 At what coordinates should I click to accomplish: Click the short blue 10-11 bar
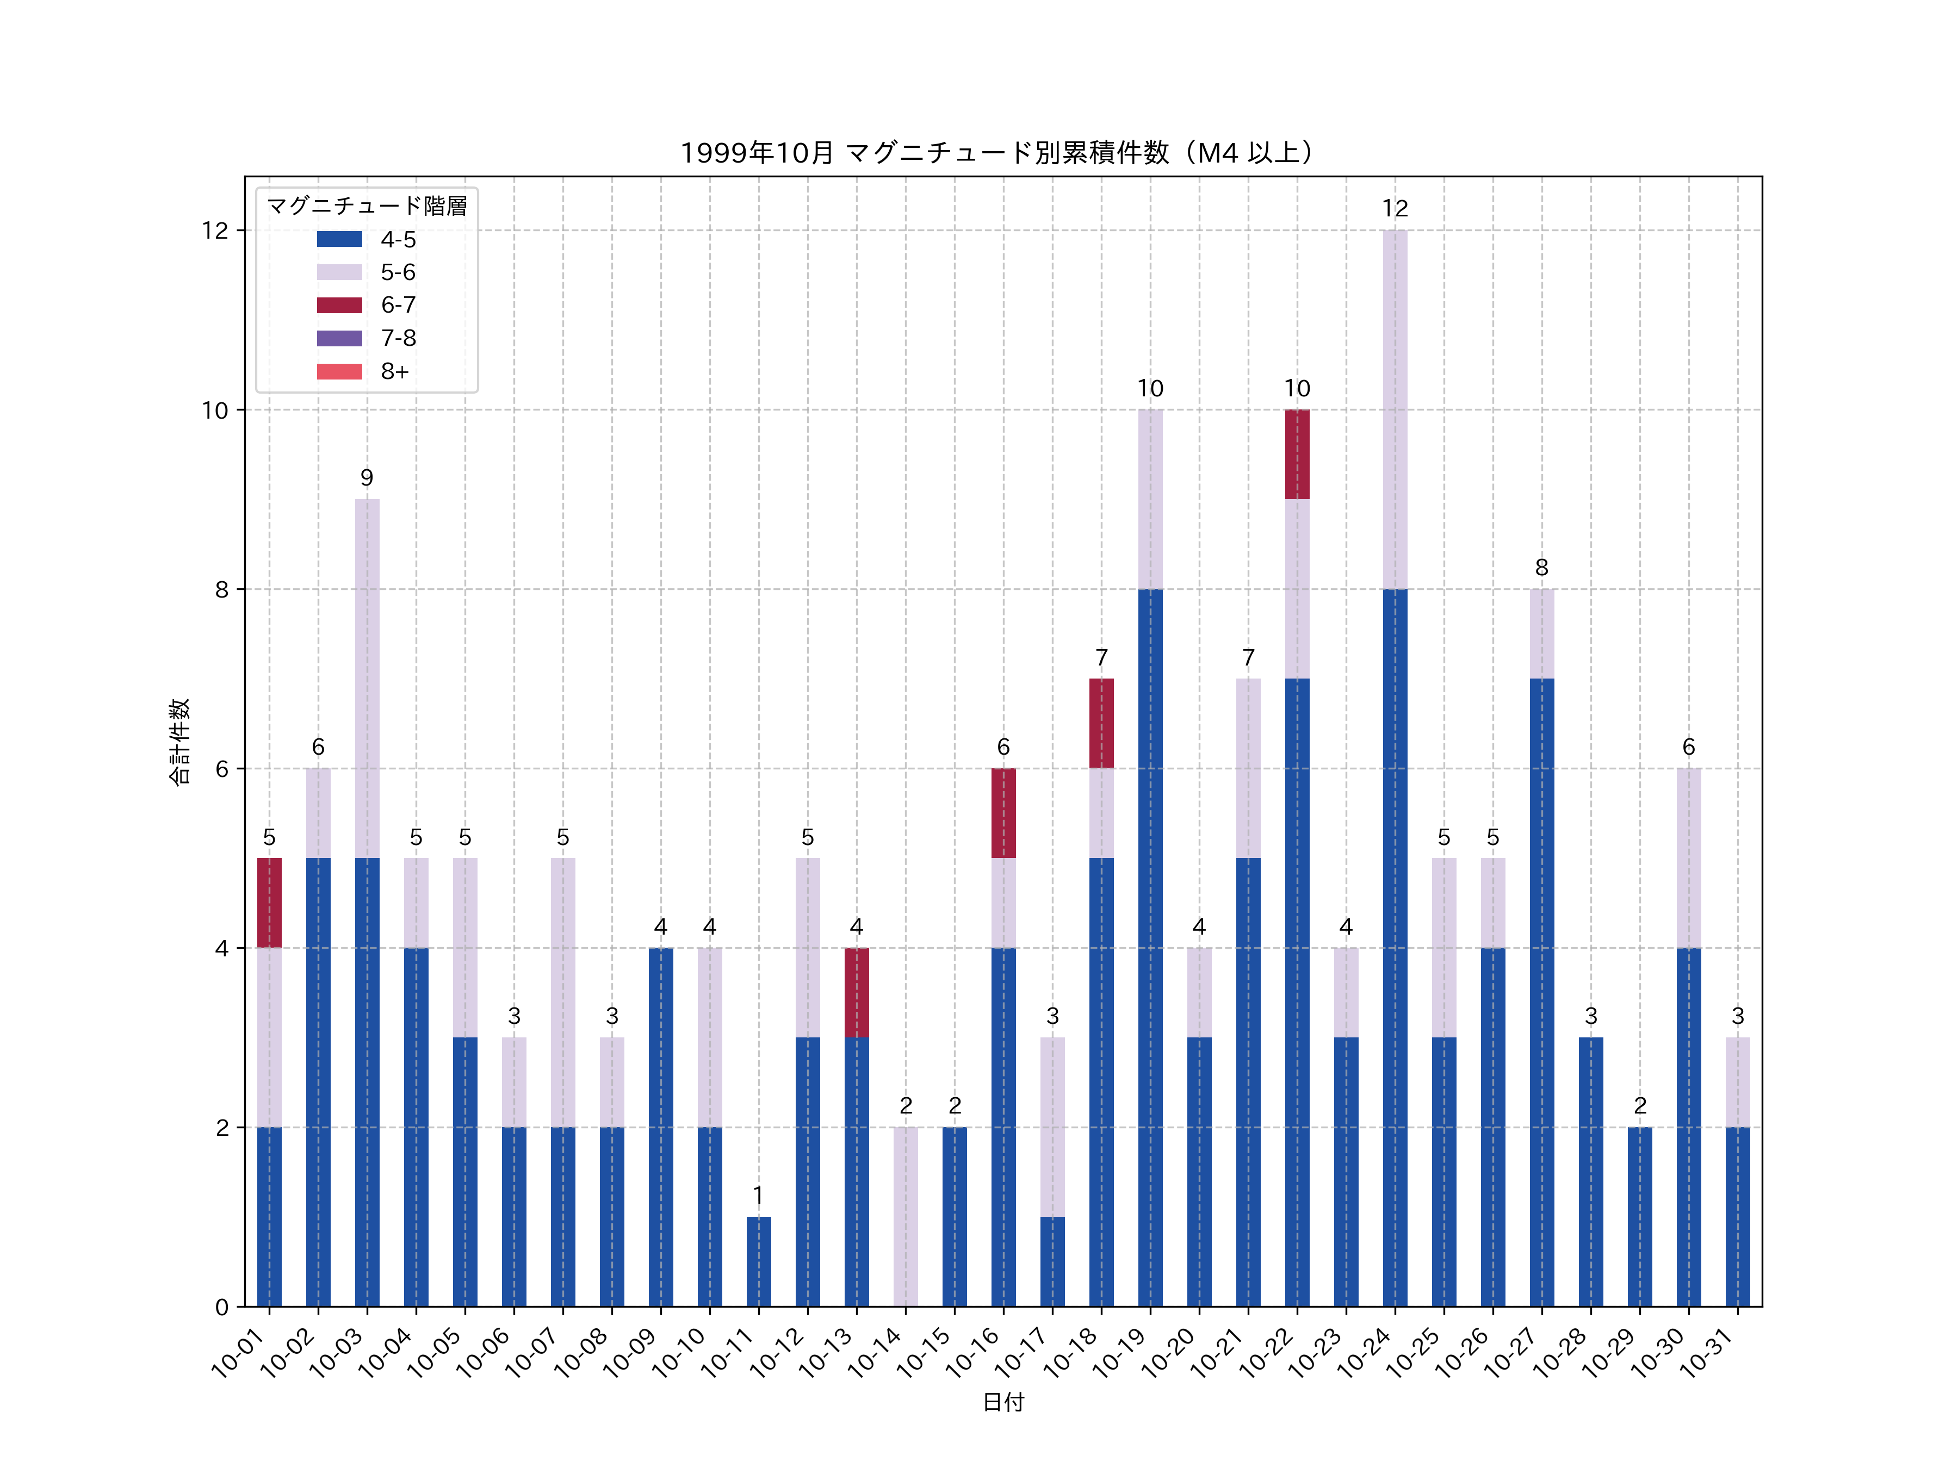pos(759,1261)
